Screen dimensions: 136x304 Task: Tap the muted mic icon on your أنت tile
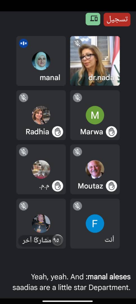point(77,206)
